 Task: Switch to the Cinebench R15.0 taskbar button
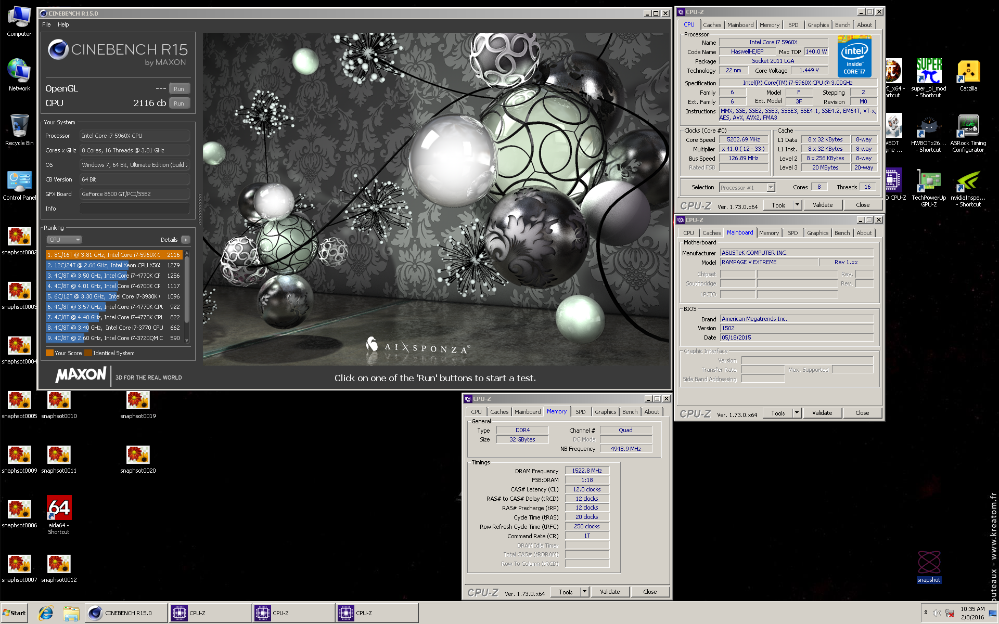[126, 613]
